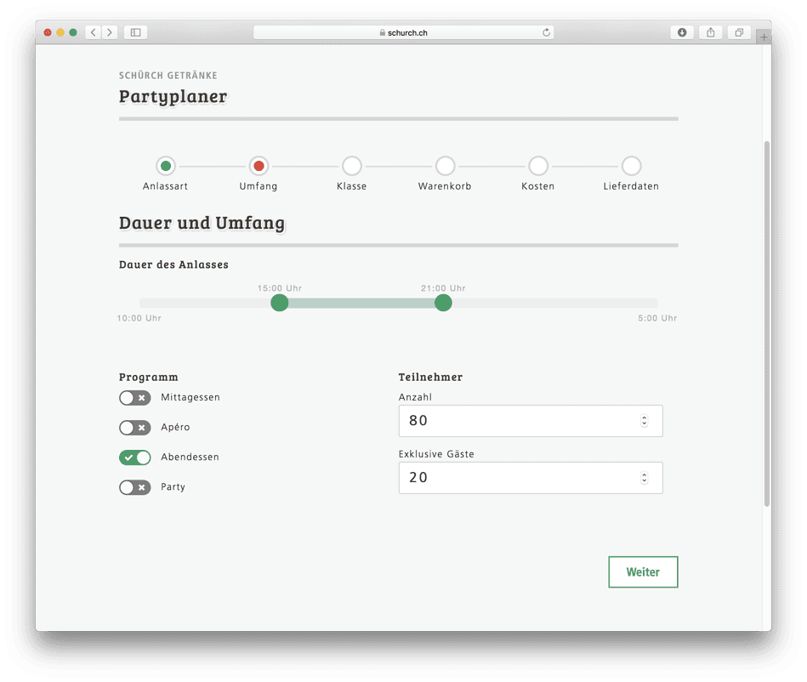Click the Safari back arrow button
807x682 pixels.
pyautogui.click(x=93, y=32)
